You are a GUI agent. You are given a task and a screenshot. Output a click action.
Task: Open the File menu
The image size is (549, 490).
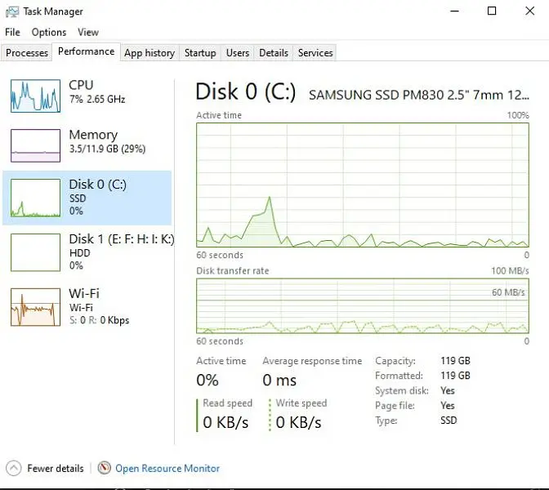pos(12,33)
